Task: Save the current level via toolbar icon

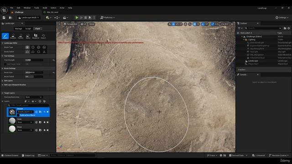Action: [x=4, y=17]
